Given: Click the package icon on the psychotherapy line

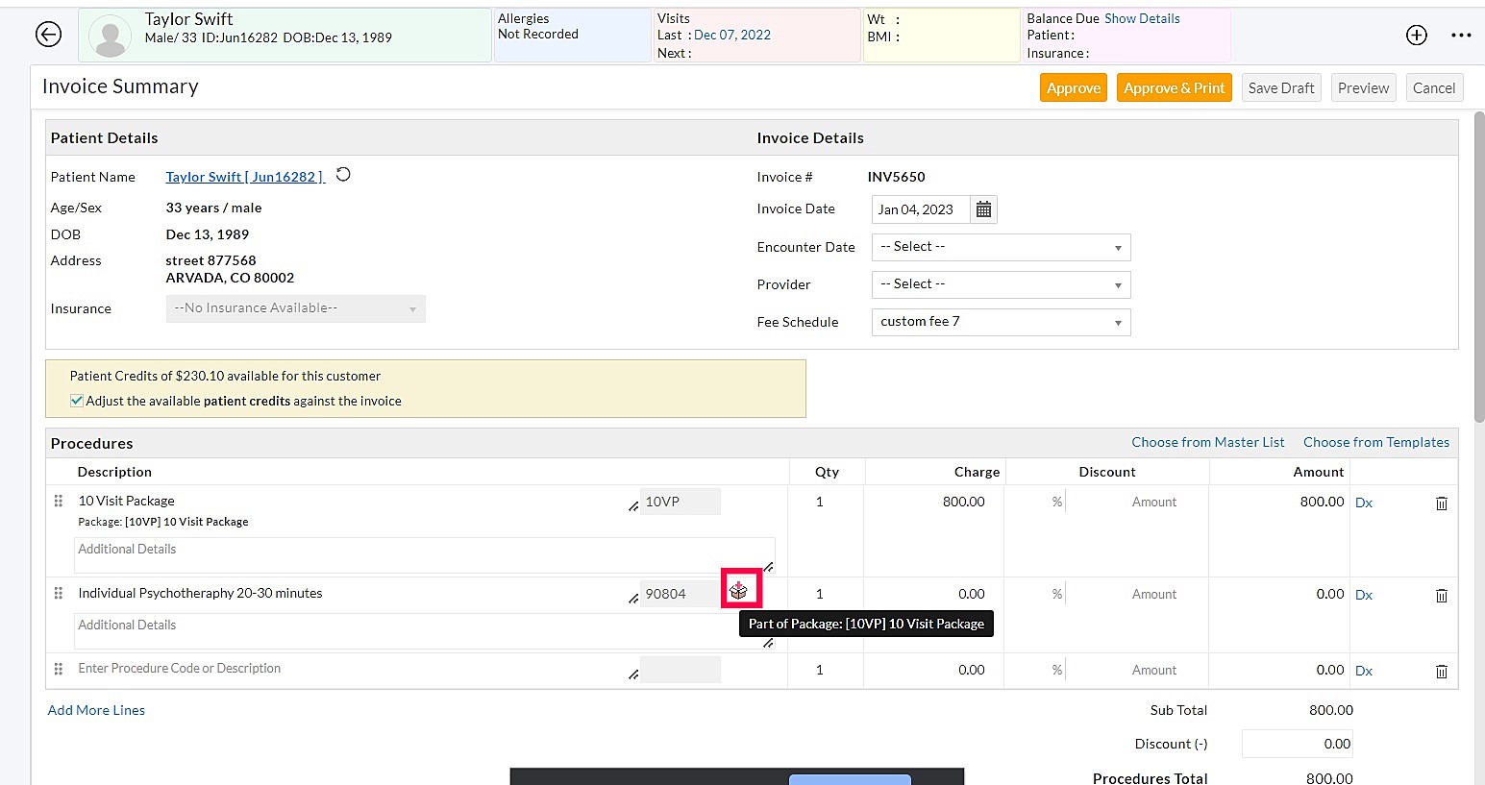Looking at the screenshot, I should [740, 589].
